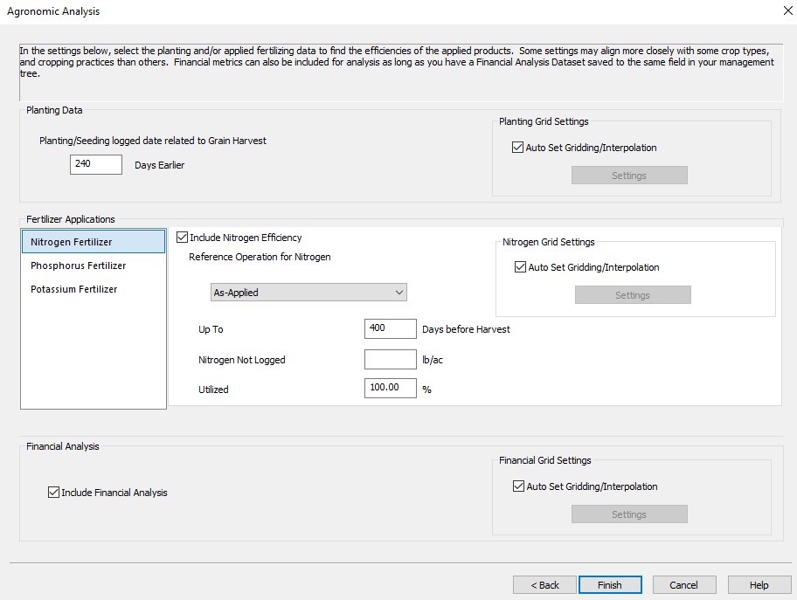Click the 'Days Earlier' label

click(160, 165)
